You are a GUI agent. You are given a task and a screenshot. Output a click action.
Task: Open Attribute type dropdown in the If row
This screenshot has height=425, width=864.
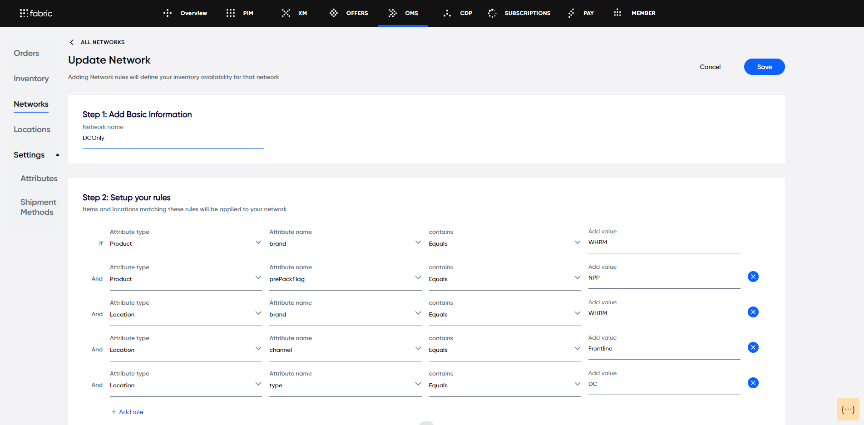pyautogui.click(x=186, y=244)
